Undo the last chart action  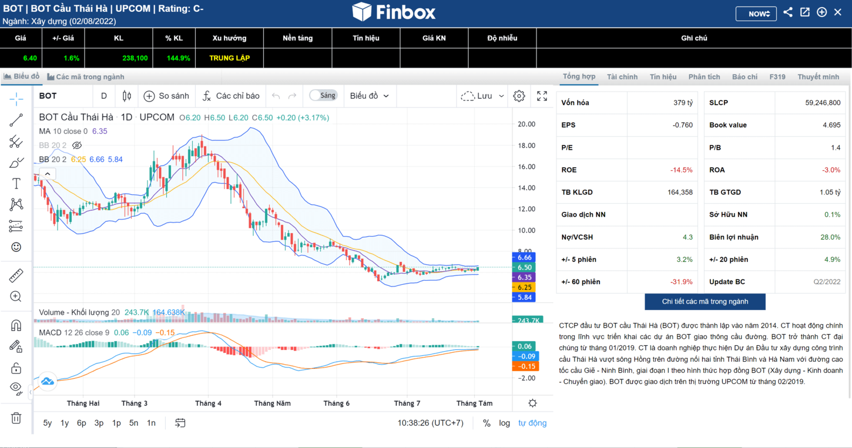tap(276, 96)
